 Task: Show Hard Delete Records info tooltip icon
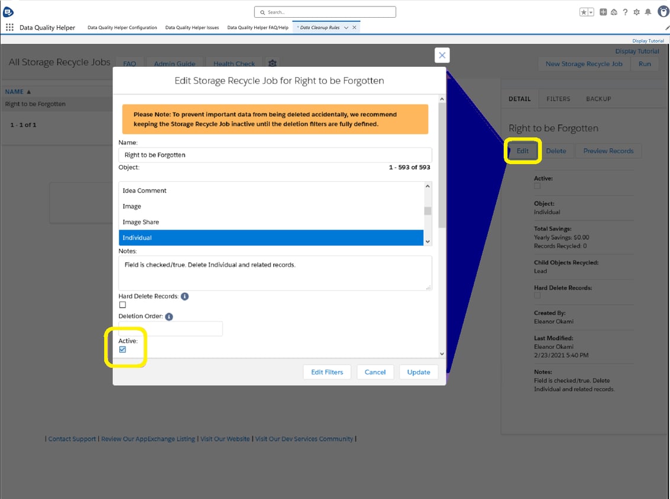pyautogui.click(x=185, y=296)
